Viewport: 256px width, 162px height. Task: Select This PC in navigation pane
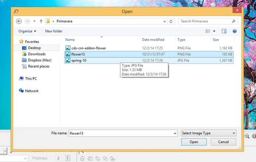coord(28,79)
